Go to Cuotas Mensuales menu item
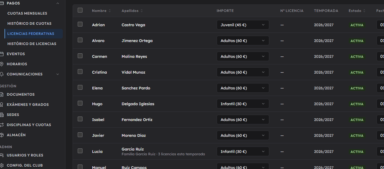This screenshot has width=384, height=169. pyautogui.click(x=27, y=13)
